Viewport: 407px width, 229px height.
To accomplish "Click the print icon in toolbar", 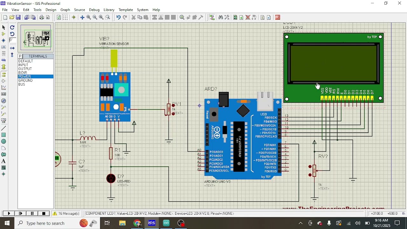I will pyautogui.click(x=42, y=17).
